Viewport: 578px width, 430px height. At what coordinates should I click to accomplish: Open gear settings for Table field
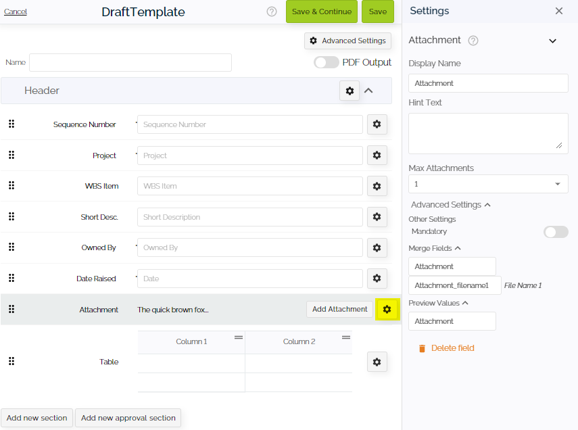click(x=377, y=362)
